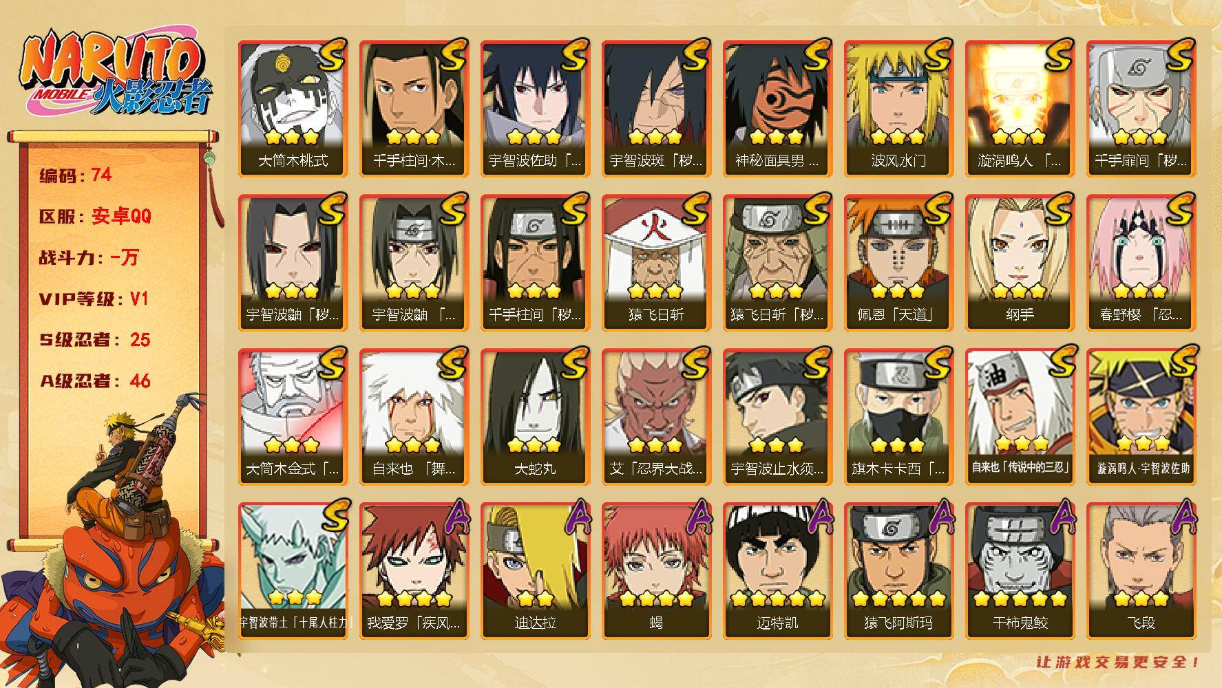Click the 区服: 安卓QQ text
This screenshot has width=1222, height=688.
[x=95, y=216]
